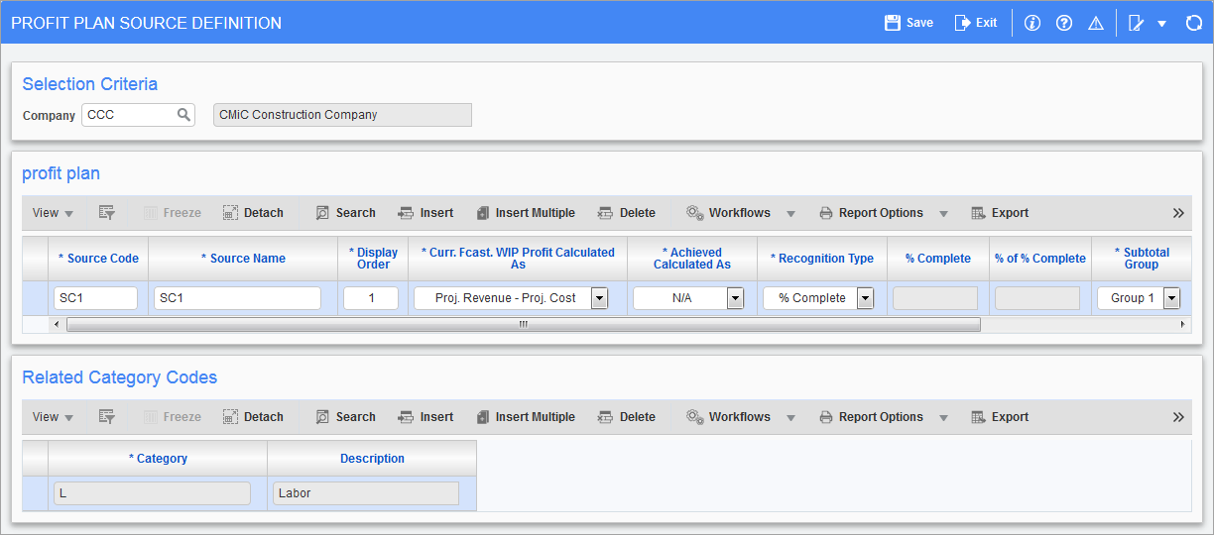Viewport: 1214px width, 535px height.
Task: Click Report Options in profit plan toolbar
Action: point(871,213)
